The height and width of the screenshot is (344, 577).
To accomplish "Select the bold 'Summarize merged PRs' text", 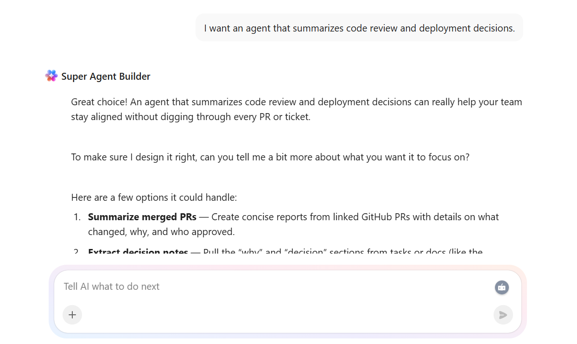I will pos(142,217).
